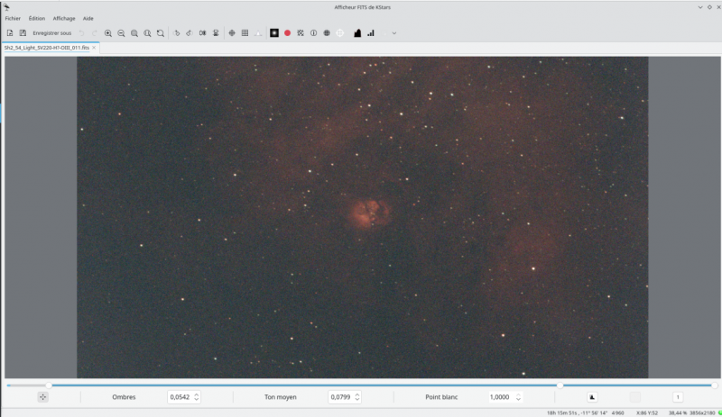Undo the last action
The image size is (722, 417).
tap(81, 33)
